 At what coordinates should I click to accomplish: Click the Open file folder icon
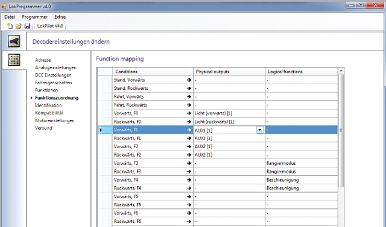[19, 26]
